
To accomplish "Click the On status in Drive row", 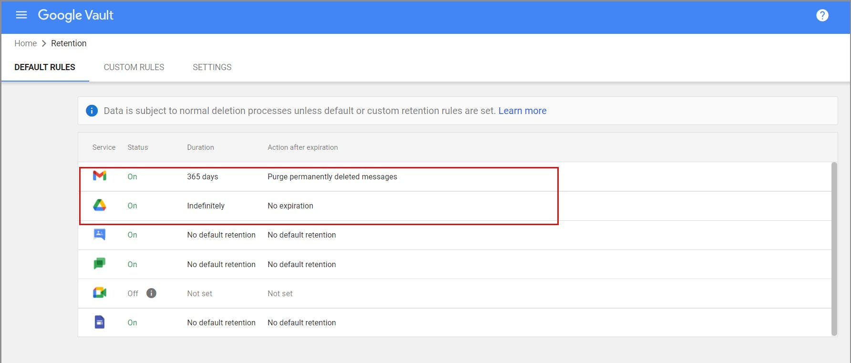I will [132, 206].
